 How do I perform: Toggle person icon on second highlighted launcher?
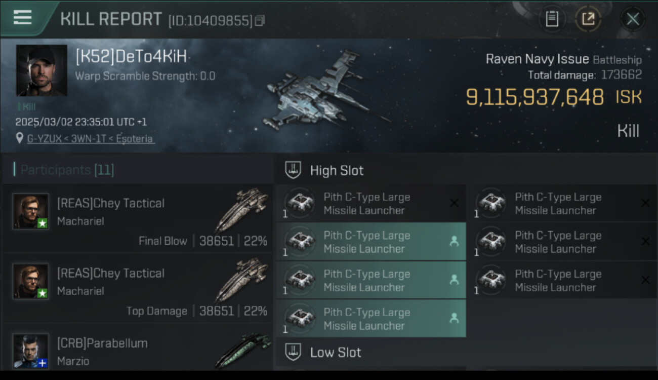tap(454, 280)
